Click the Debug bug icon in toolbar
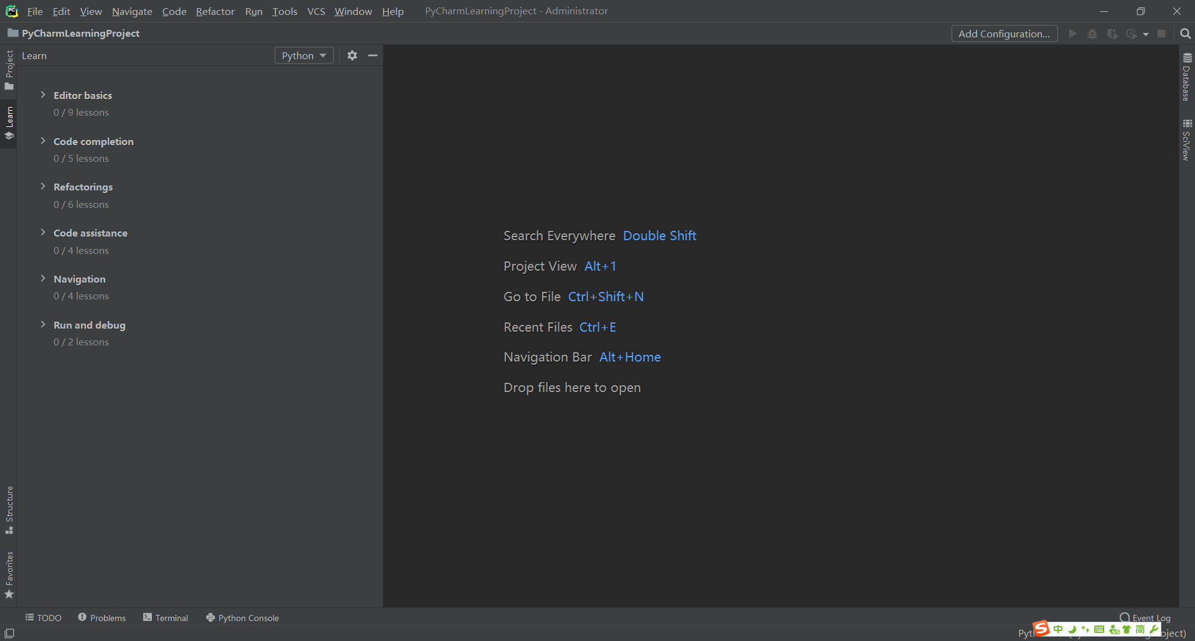This screenshot has width=1195, height=641. 1092,34
